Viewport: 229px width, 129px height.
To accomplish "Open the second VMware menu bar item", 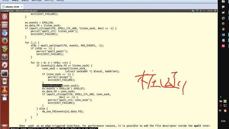I will [x=15, y=0].
